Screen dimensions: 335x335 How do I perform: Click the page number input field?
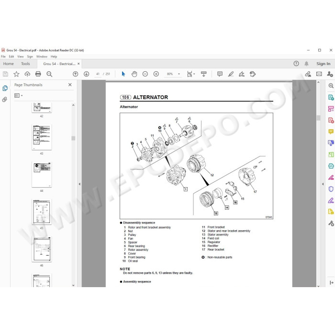pyautogui.click(x=98, y=74)
